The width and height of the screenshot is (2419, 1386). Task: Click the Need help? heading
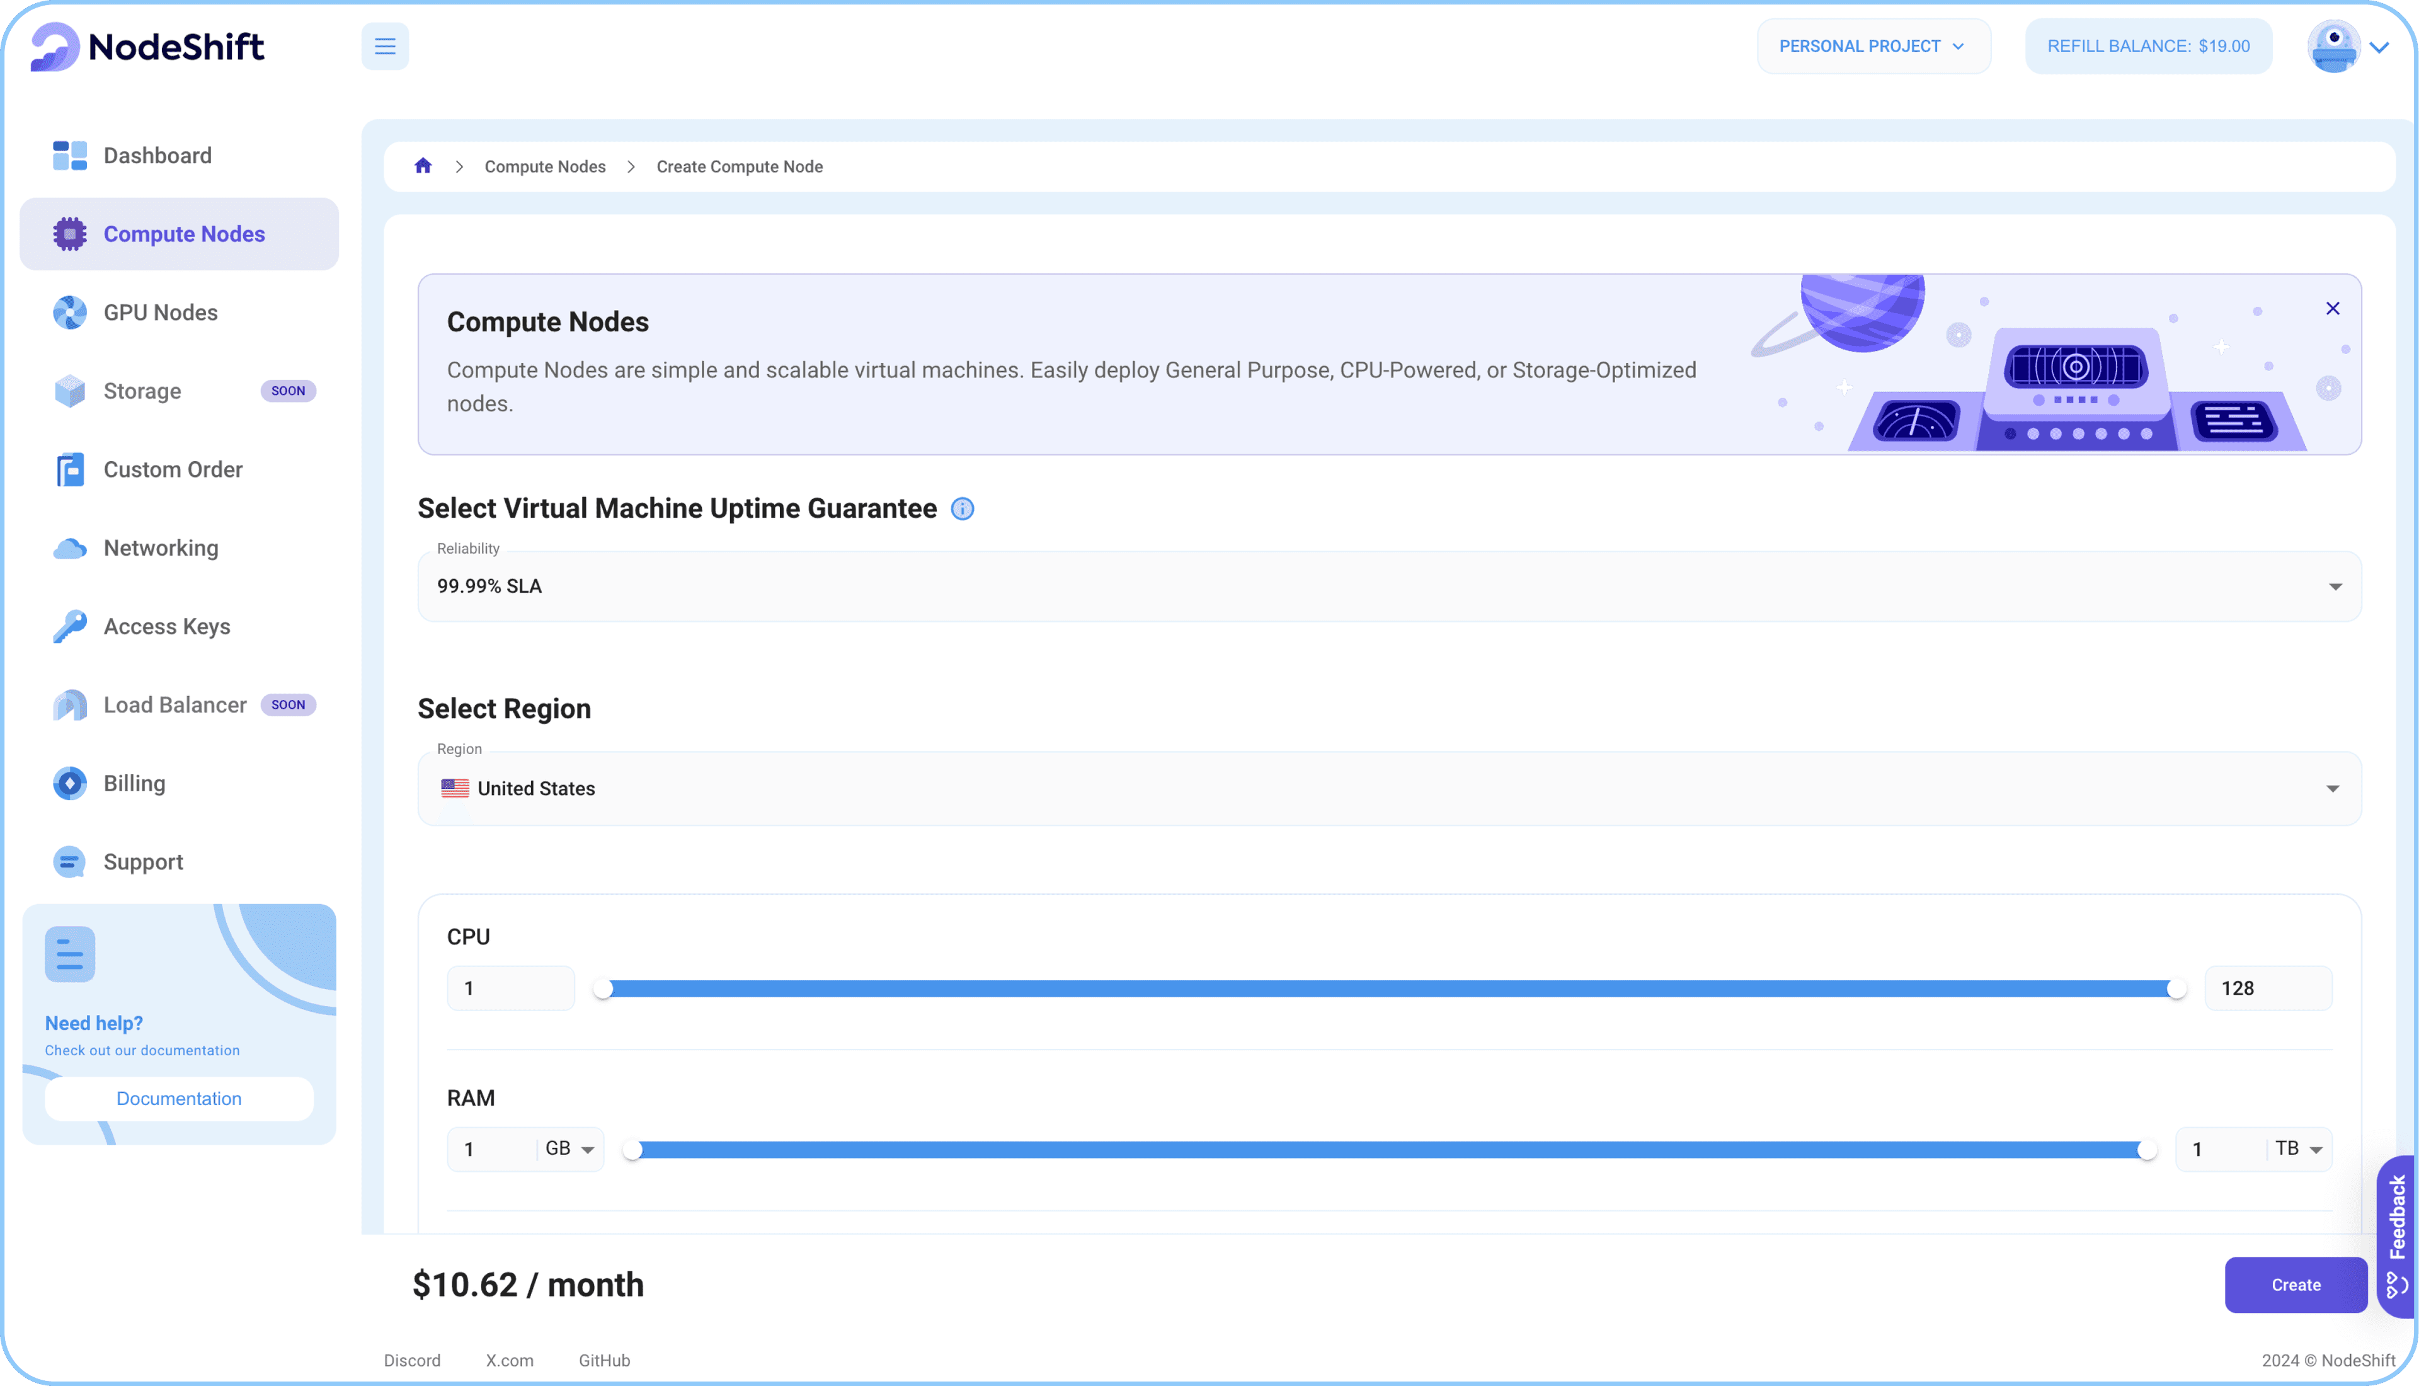[93, 1023]
